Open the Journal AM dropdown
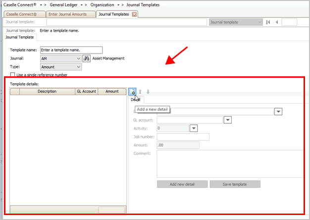Image resolution: width=310 pixels, height=220 pixels. (79, 58)
